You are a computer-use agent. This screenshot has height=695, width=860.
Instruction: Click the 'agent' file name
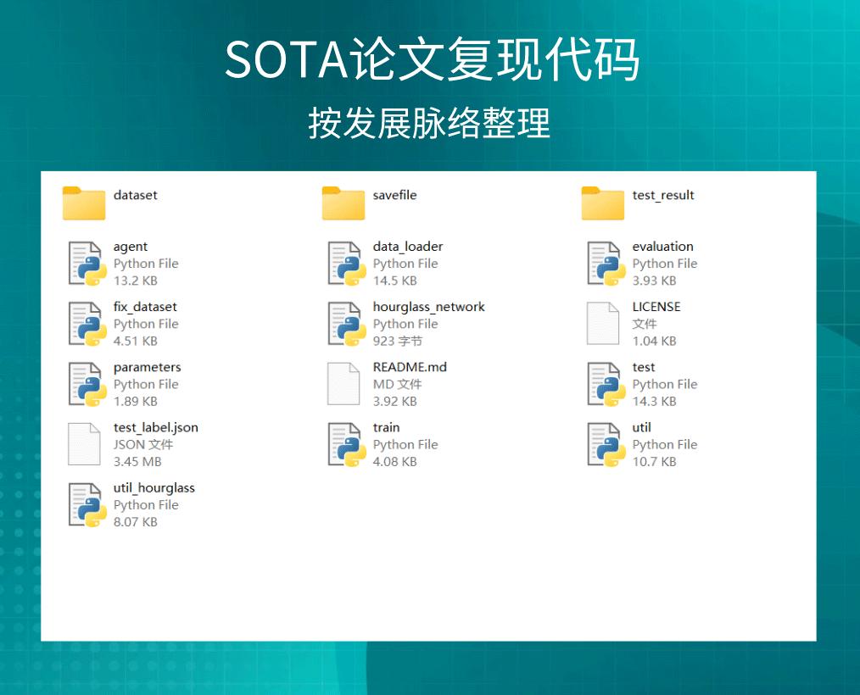tap(131, 247)
